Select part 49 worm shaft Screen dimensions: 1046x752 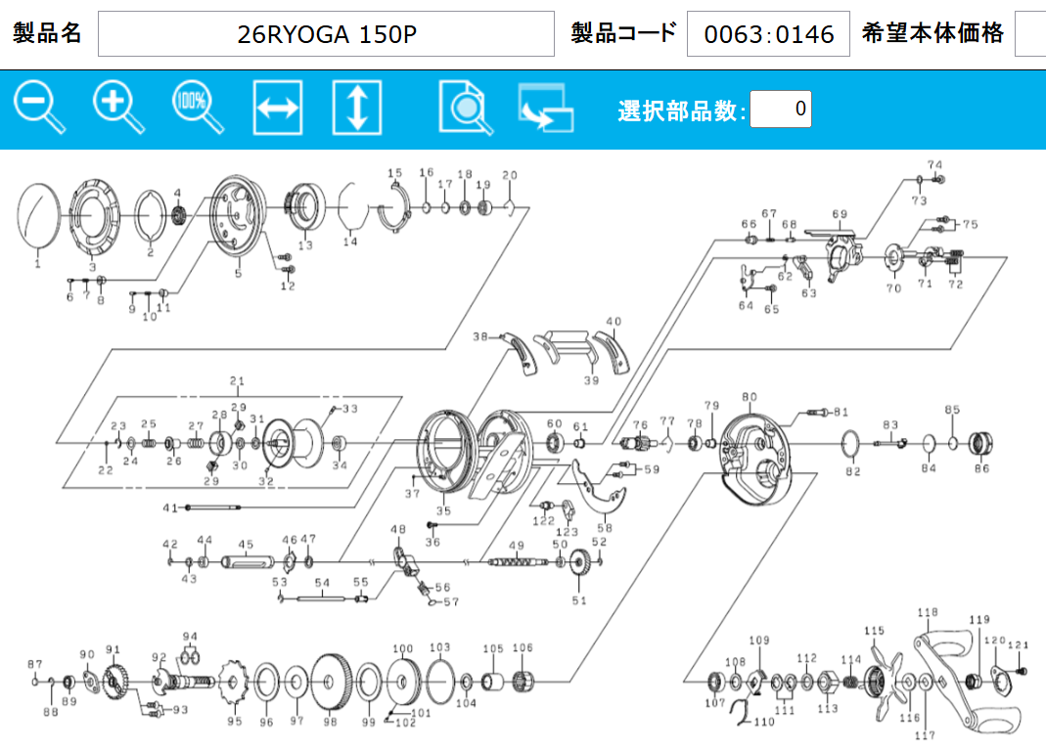pyautogui.click(x=517, y=562)
